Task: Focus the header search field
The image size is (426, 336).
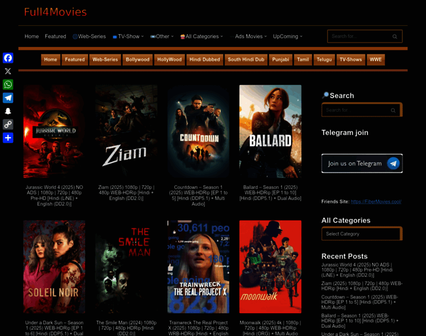Action: coord(360,36)
